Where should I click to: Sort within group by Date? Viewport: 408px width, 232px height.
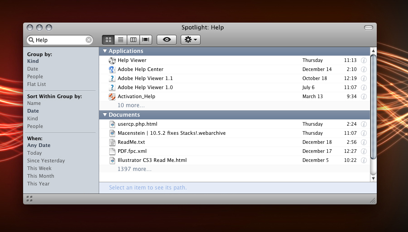pyautogui.click(x=33, y=111)
